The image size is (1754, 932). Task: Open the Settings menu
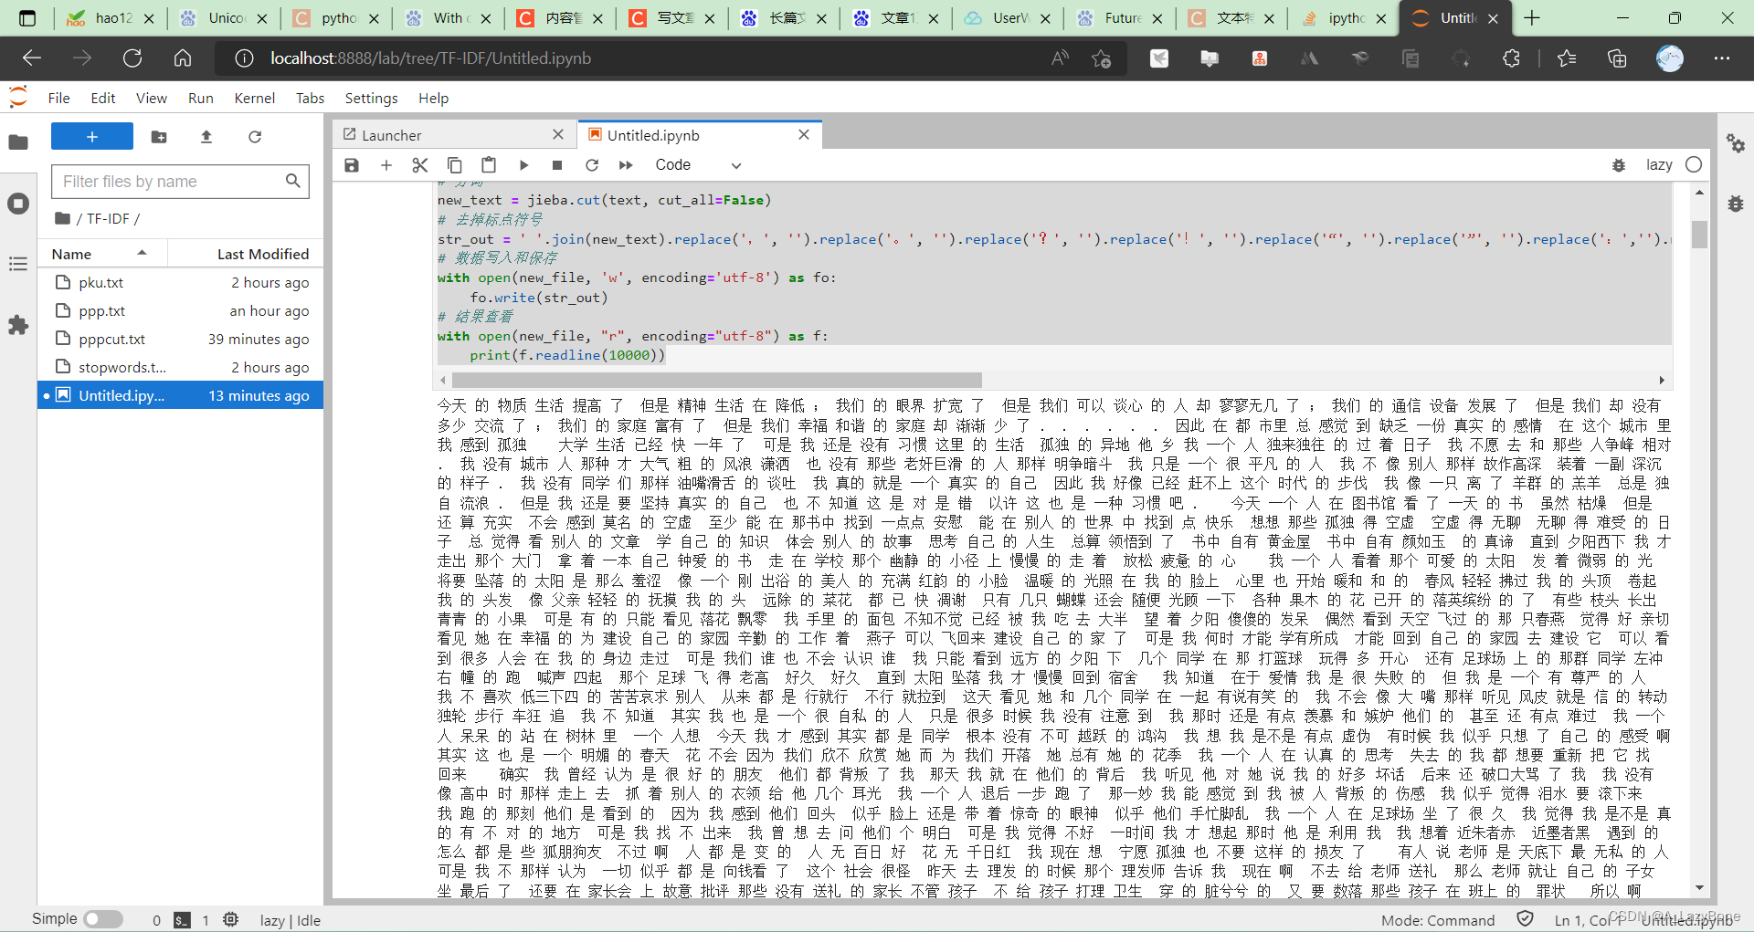point(371,99)
